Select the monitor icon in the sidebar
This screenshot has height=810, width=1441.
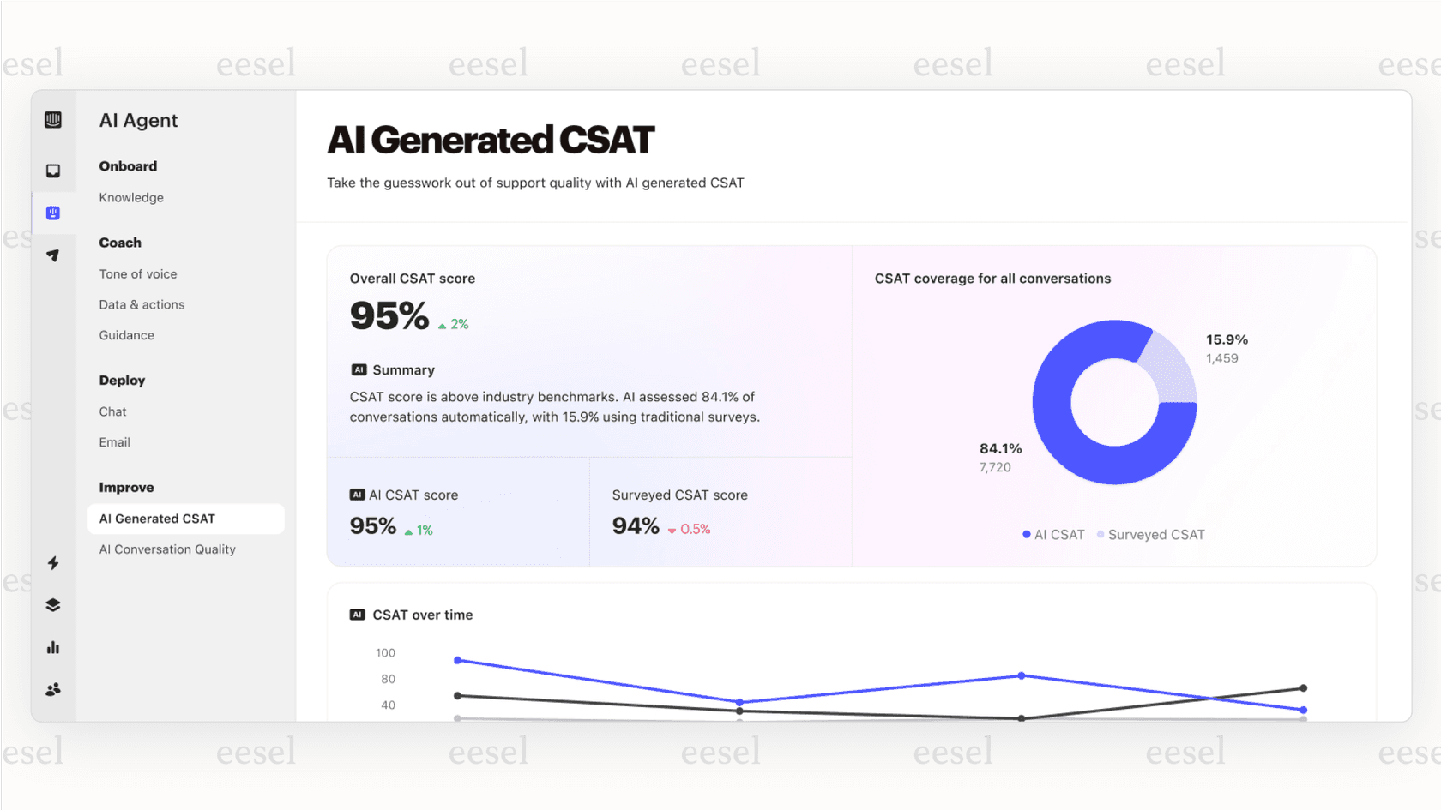coord(53,171)
